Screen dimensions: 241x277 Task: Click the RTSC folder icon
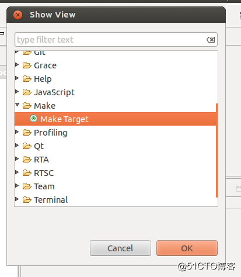27,173
